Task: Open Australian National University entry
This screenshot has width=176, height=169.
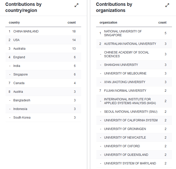Action: [x=130, y=44]
